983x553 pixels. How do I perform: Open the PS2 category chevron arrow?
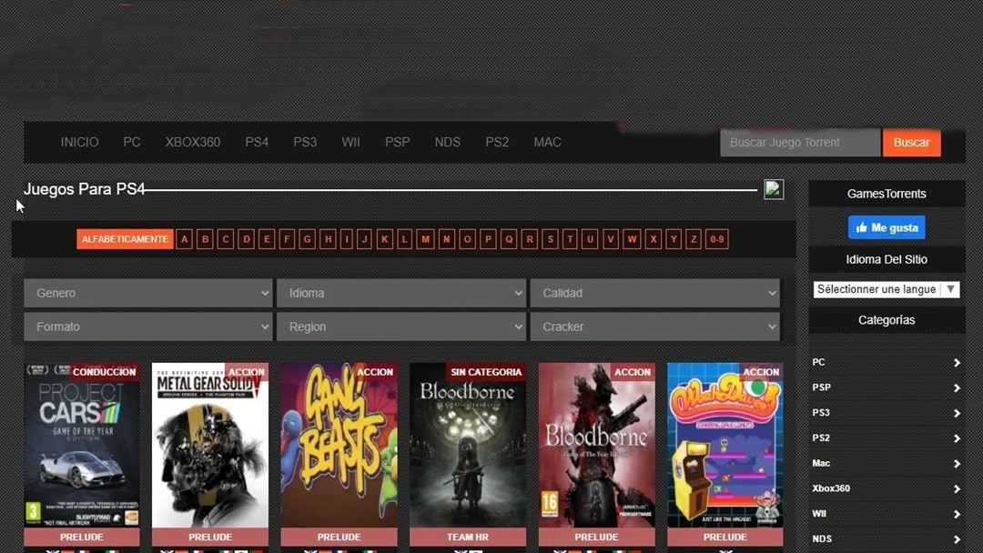[x=957, y=438]
